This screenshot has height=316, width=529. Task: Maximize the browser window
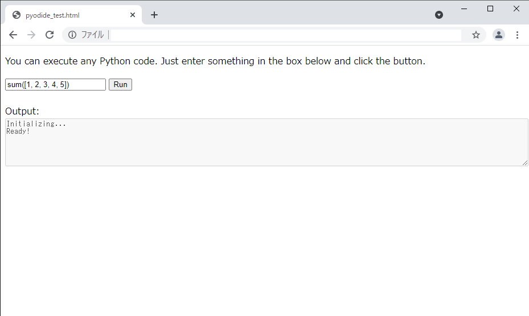tap(490, 9)
